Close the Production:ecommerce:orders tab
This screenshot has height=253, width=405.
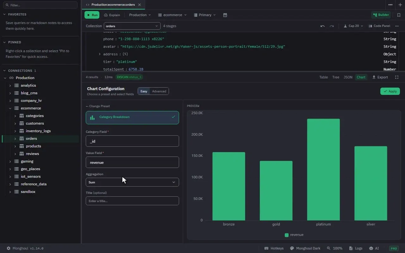(139, 5)
